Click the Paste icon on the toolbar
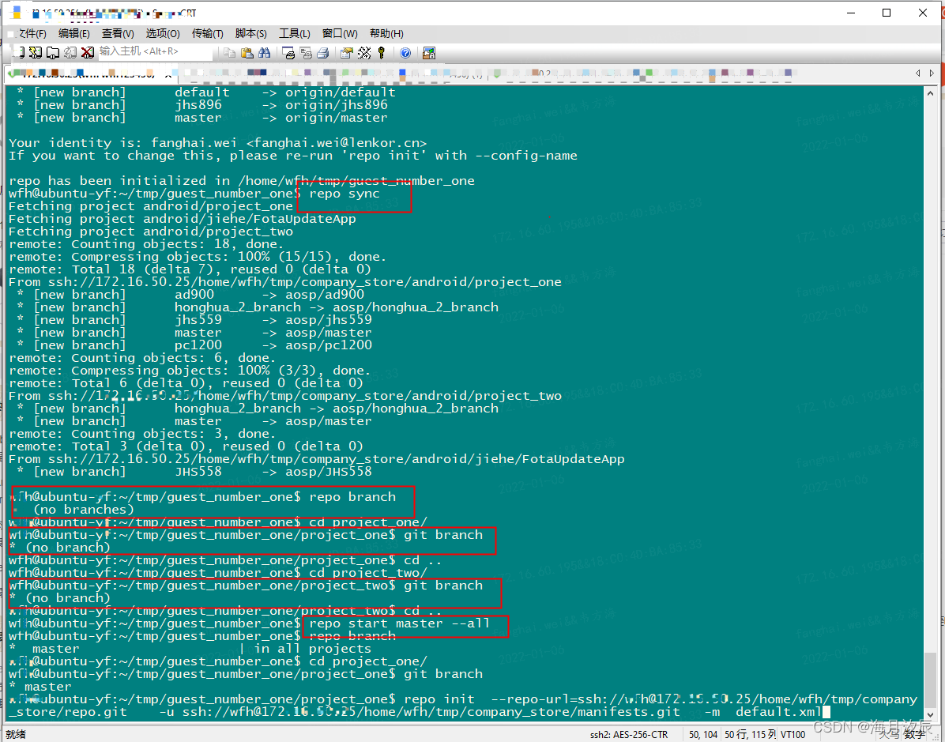Screen dimensions: 945x742 pos(247,53)
